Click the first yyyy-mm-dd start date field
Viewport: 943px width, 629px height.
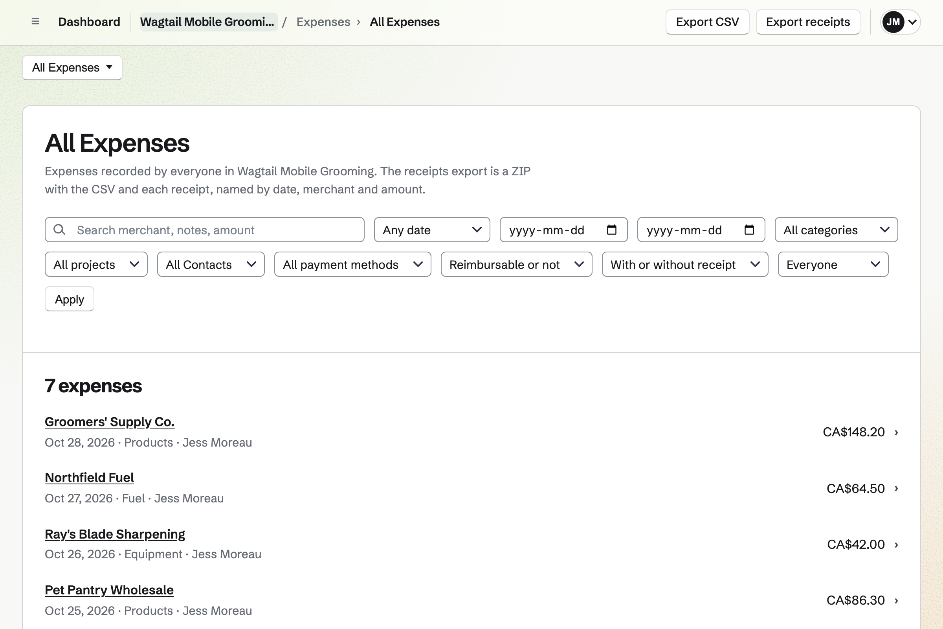pyautogui.click(x=563, y=230)
